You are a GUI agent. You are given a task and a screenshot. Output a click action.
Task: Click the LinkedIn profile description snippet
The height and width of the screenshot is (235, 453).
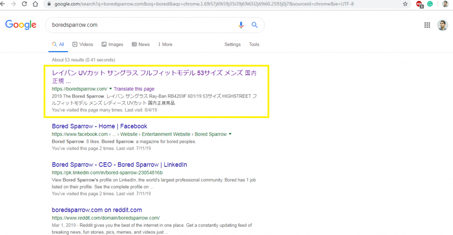[154, 183]
